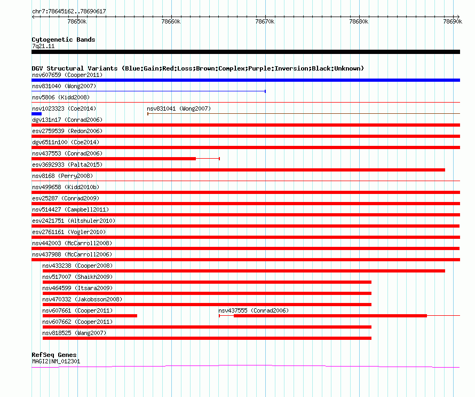The width and height of the screenshot is (475, 397).
Task: Select the red nsv517007 loss bar
Action: tap(207, 282)
